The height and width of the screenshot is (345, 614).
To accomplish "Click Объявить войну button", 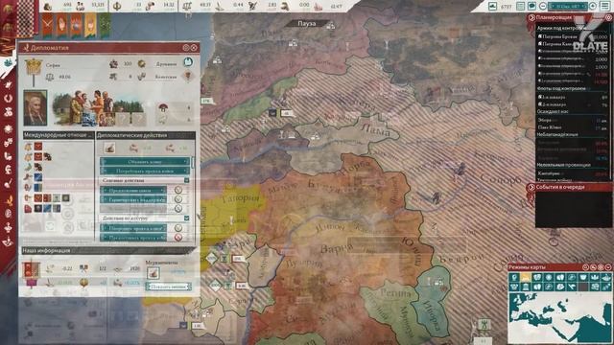I will pos(145,162).
